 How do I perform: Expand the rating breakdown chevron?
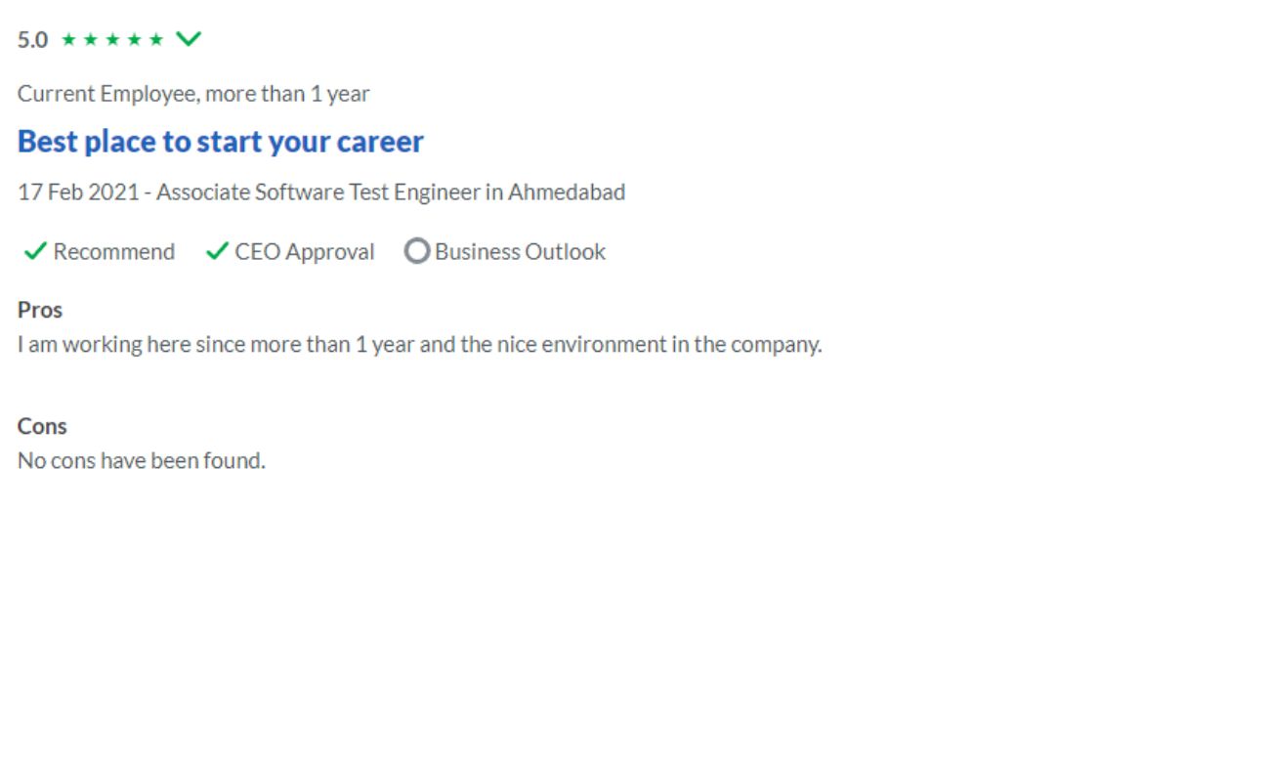click(x=189, y=39)
